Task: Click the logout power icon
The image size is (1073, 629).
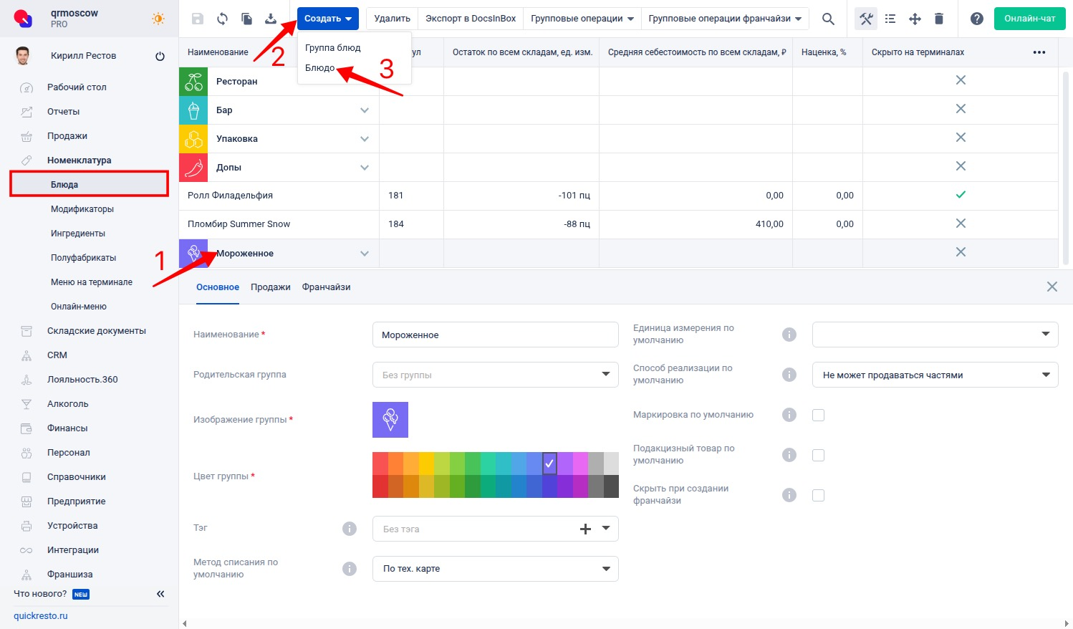Action: (x=160, y=56)
